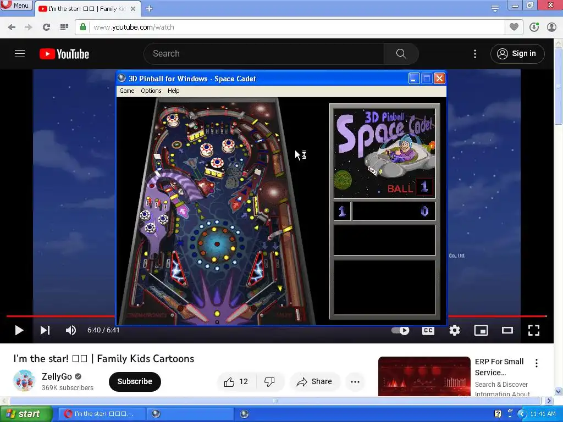The image size is (563, 422).
Task: Go back with the browser back arrow
Action: point(12,27)
